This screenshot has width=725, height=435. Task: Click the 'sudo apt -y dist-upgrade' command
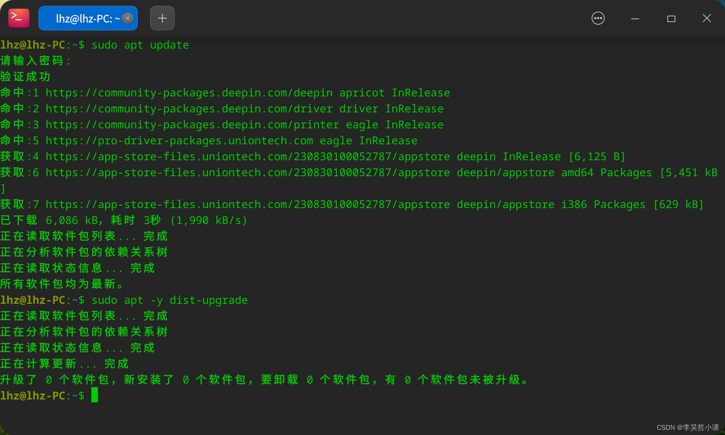[170, 300]
